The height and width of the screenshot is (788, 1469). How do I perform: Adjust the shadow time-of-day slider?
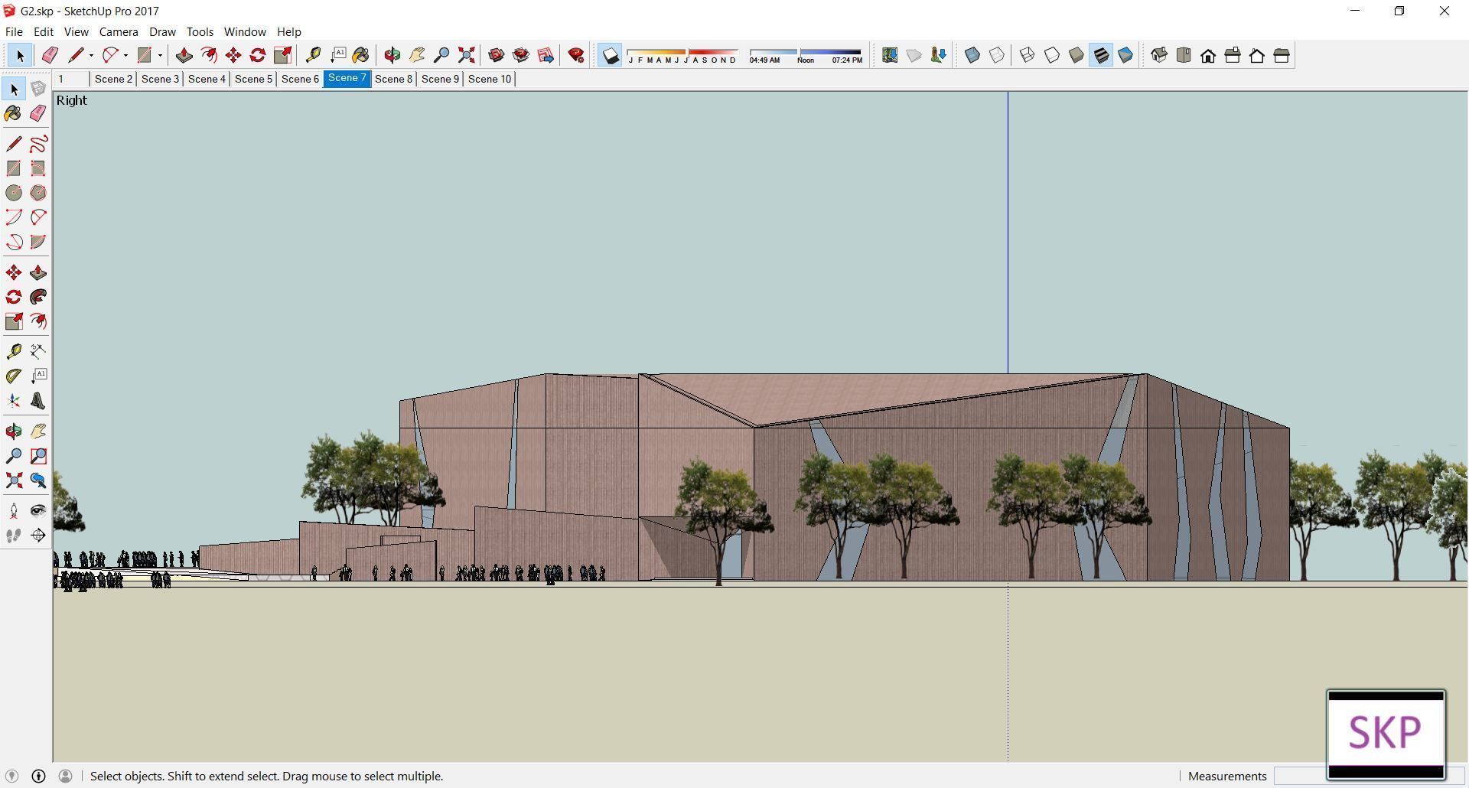806,55
